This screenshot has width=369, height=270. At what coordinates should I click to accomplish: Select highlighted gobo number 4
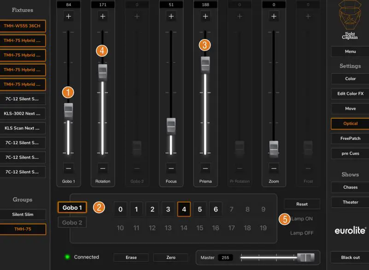click(x=184, y=209)
